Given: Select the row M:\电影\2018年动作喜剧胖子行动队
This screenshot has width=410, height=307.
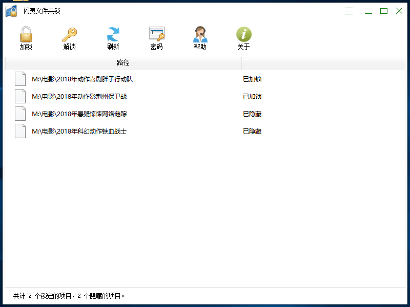Looking at the screenshot, I should tap(82, 79).
